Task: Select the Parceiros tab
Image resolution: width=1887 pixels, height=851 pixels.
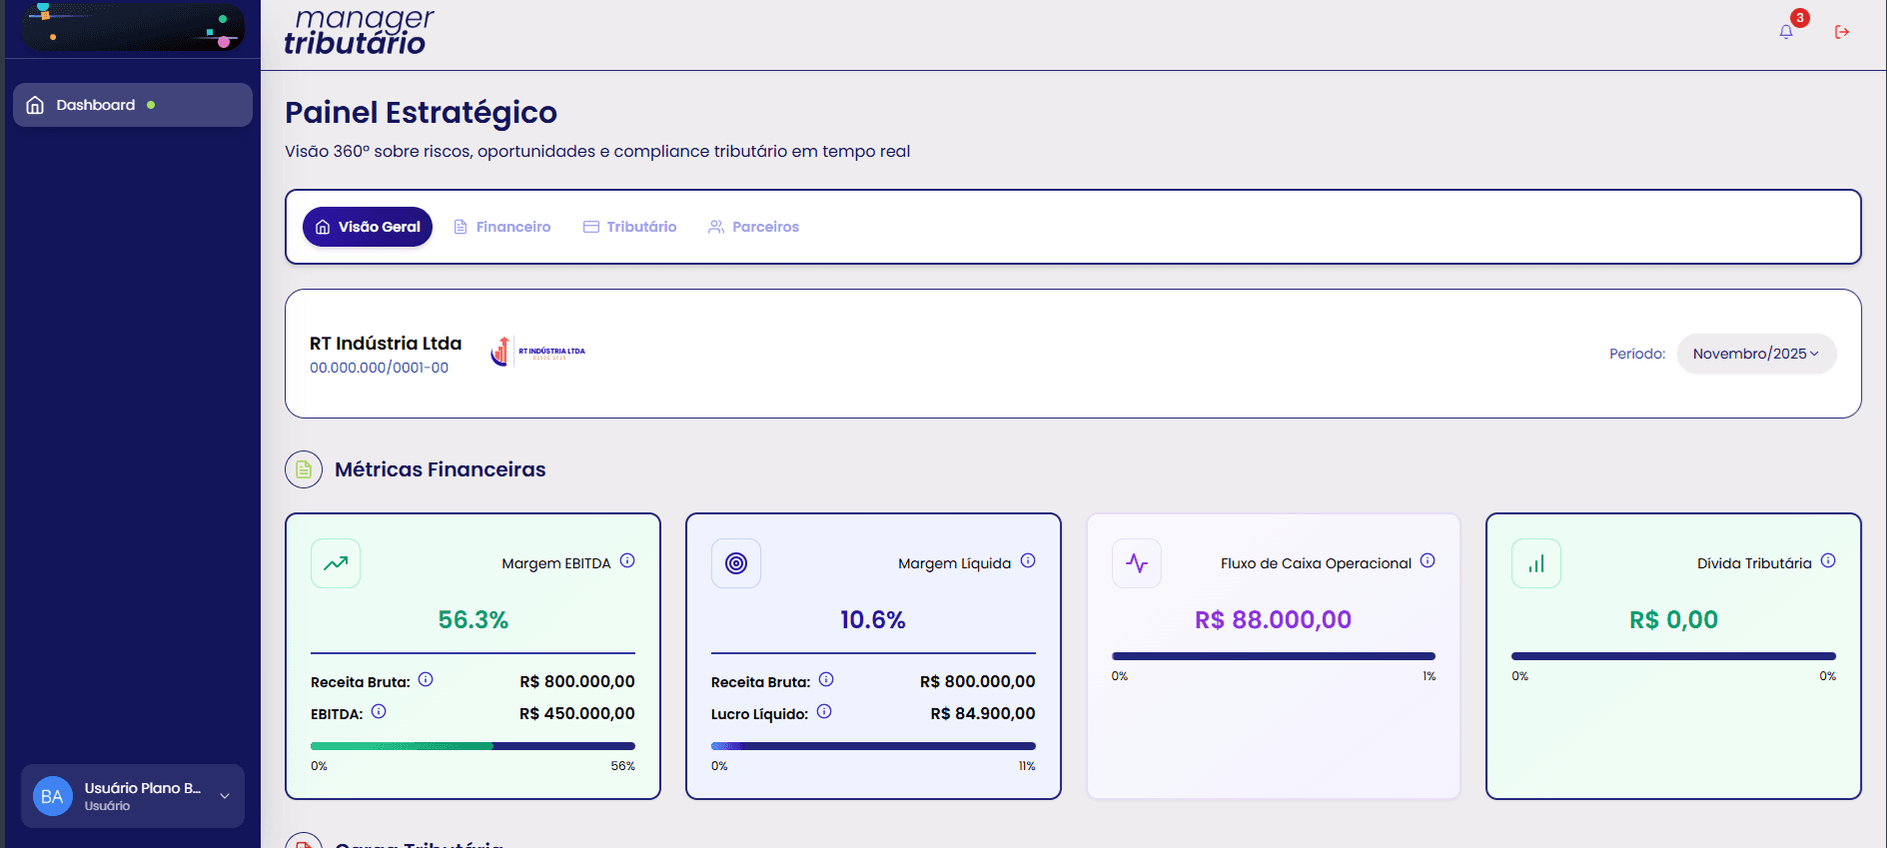Action: [x=754, y=227]
